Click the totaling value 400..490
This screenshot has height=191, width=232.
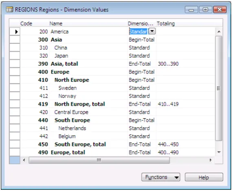tap(168, 152)
